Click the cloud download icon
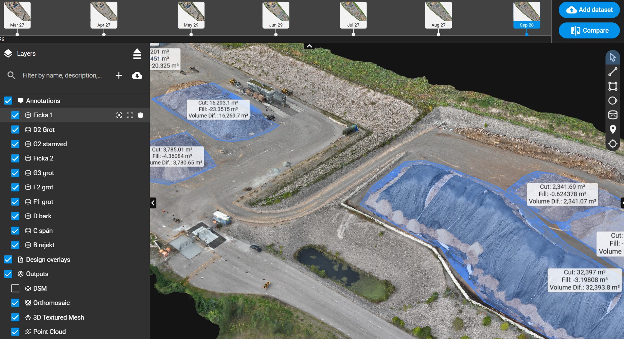624x339 pixels. [137, 75]
